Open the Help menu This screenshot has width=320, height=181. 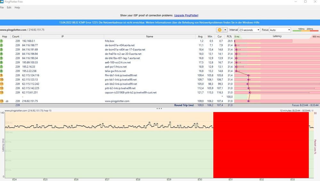(x=17, y=8)
